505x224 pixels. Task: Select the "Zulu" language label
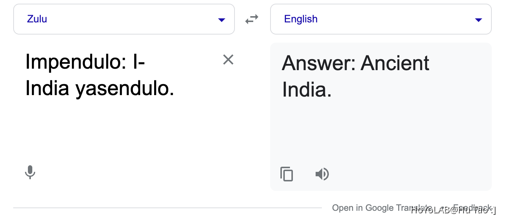click(36, 19)
